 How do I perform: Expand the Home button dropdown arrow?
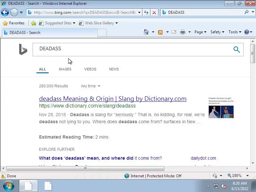(153, 32)
